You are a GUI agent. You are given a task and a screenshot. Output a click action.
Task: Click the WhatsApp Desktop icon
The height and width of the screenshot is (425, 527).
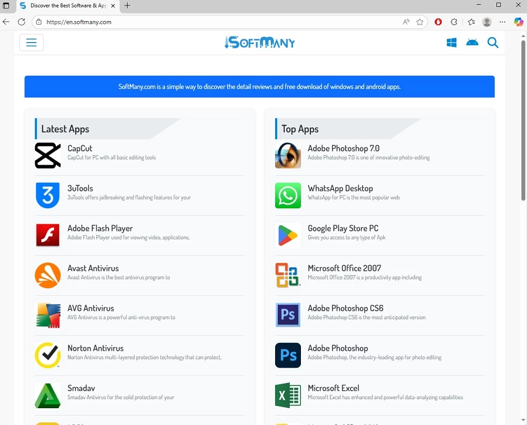(x=288, y=196)
